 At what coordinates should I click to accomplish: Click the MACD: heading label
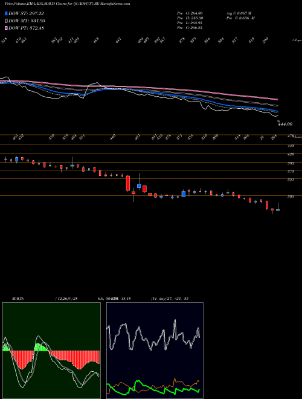(18, 299)
